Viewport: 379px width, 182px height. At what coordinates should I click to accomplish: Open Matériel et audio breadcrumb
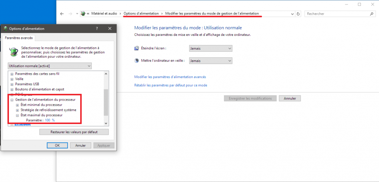point(105,14)
